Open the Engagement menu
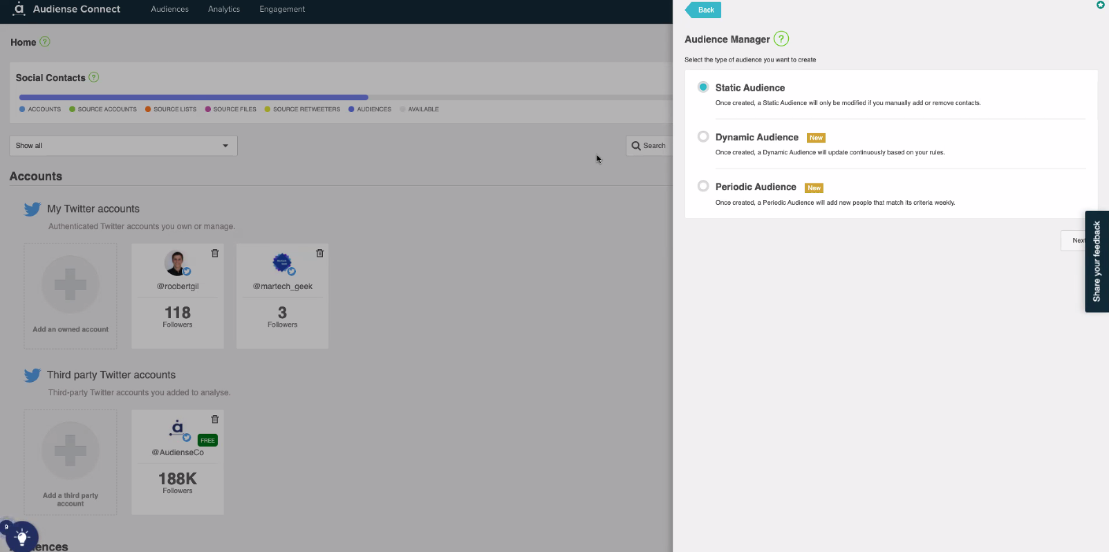Viewport: 1109px width, 552px height. click(282, 9)
